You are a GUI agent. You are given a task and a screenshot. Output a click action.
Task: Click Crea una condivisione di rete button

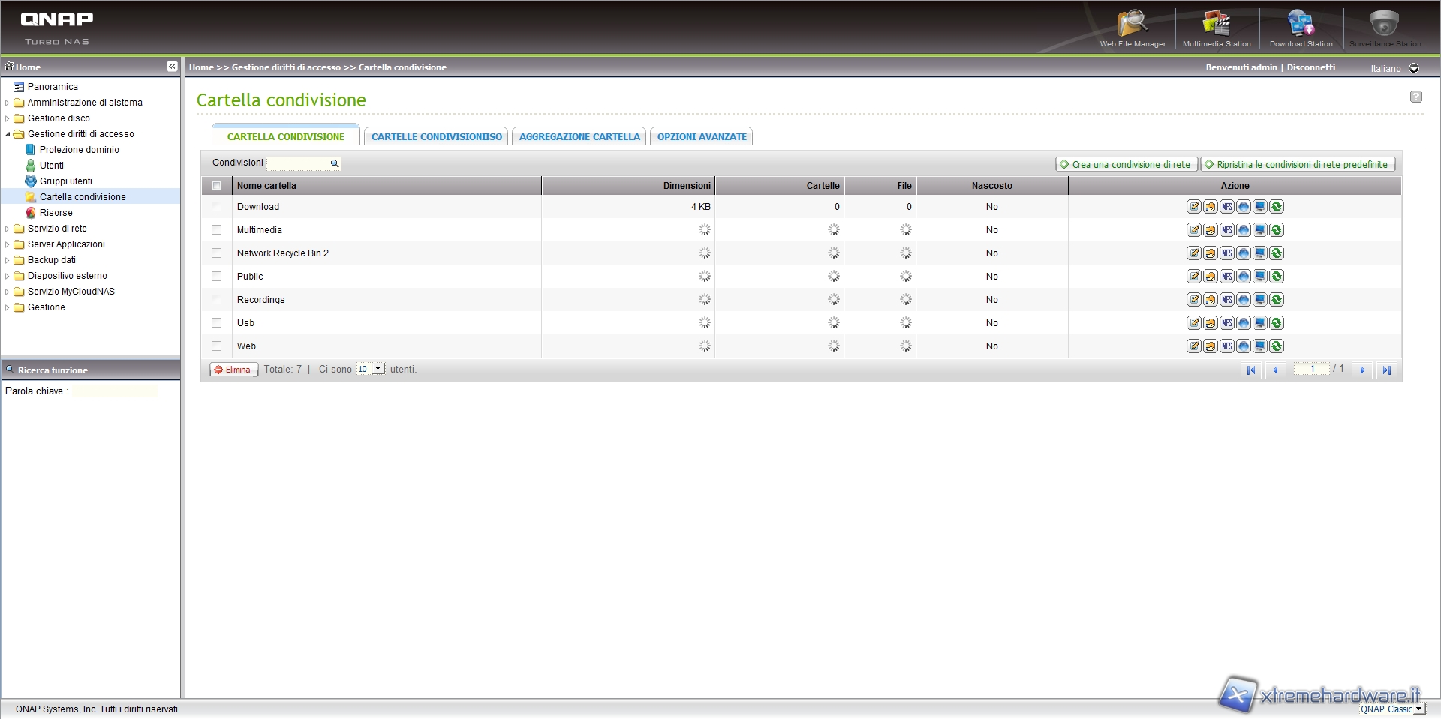click(1126, 164)
